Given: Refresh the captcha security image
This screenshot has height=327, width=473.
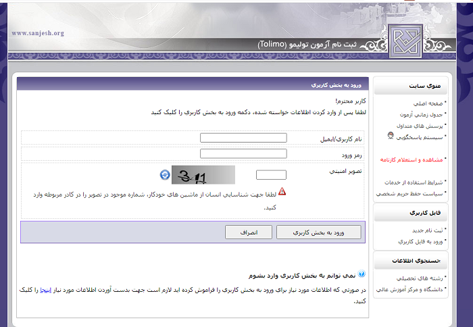Looking at the screenshot, I should point(165,175).
